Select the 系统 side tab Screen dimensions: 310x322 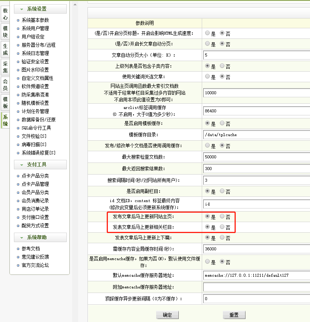coord(5,120)
